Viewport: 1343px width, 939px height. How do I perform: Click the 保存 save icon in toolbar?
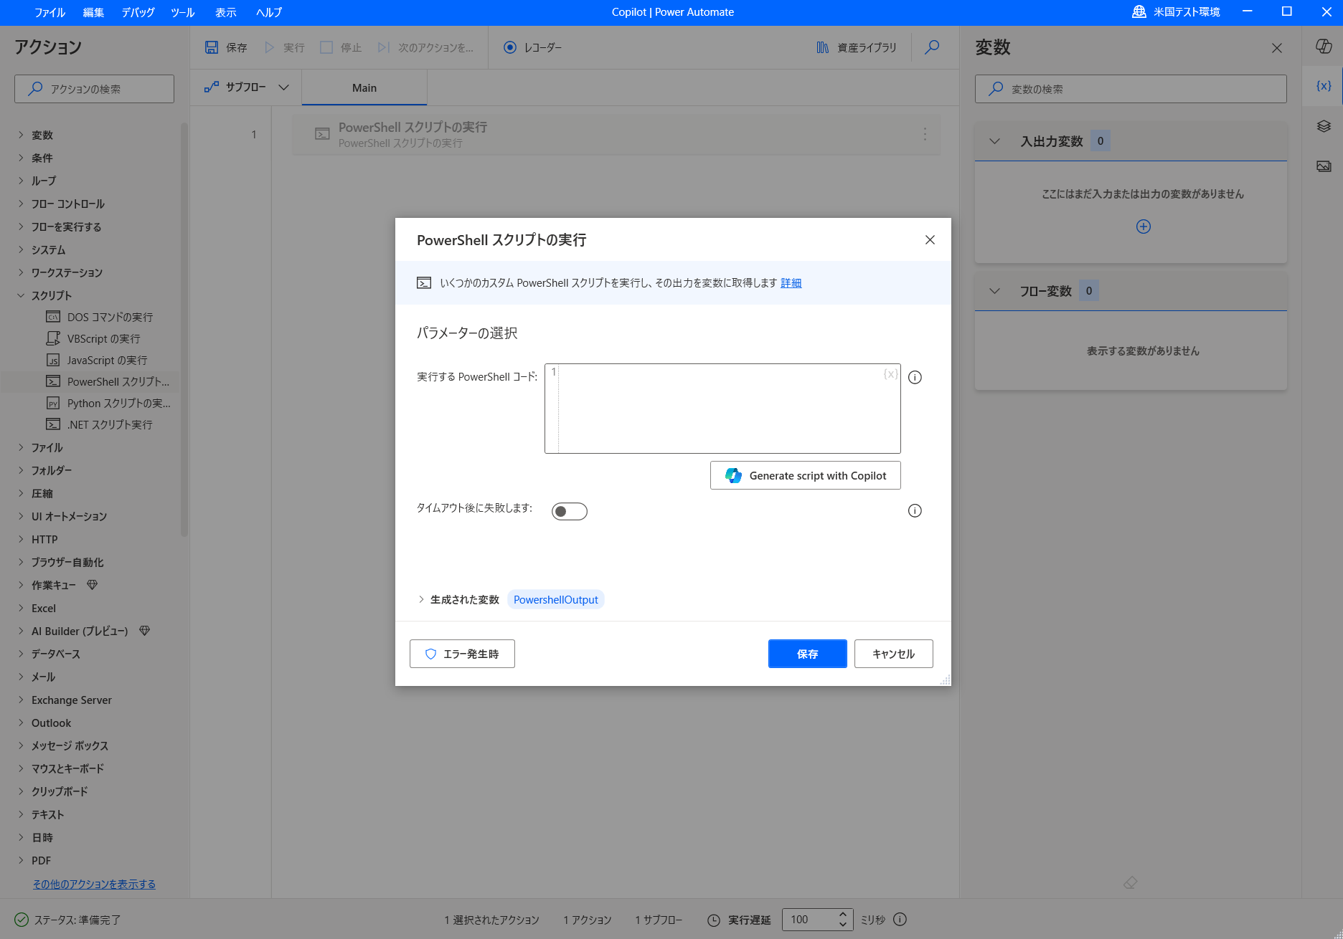pos(212,46)
